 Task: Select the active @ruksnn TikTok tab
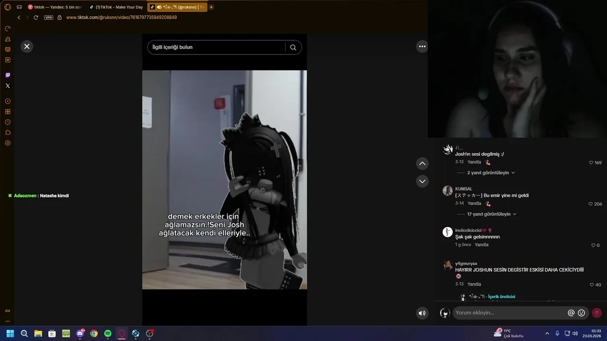coord(177,7)
